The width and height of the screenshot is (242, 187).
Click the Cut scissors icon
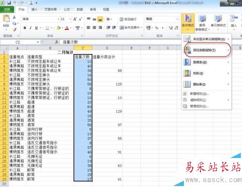pos(14,17)
